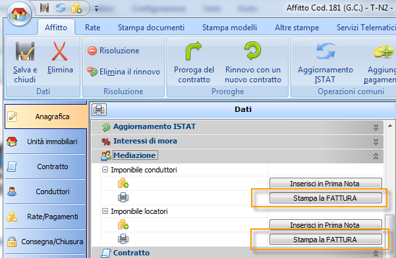Click coins icon under Imponibile locatori
This screenshot has height=258, width=396.
pos(123,224)
